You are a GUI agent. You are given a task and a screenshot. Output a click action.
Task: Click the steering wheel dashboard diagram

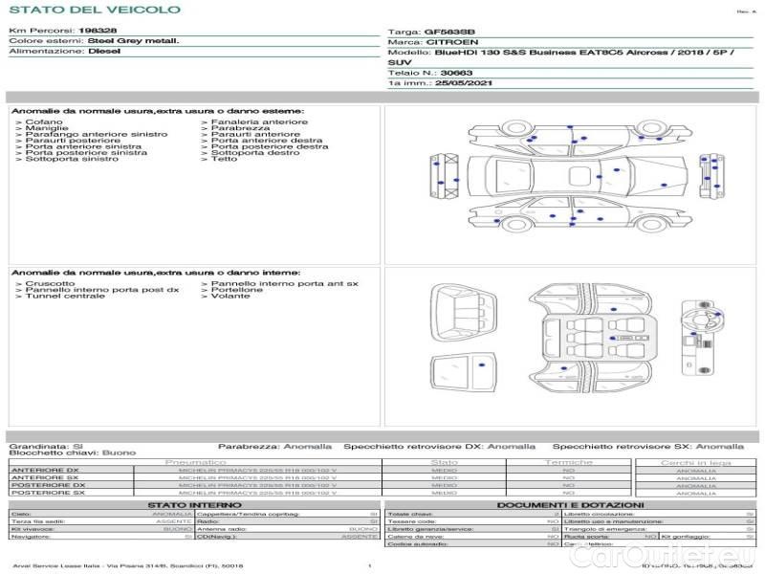coord(701,338)
